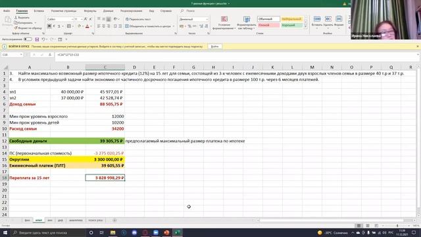The height and width of the screenshot is (237, 421).
Task: Click the borders icon in Font group
Action: click(69, 26)
